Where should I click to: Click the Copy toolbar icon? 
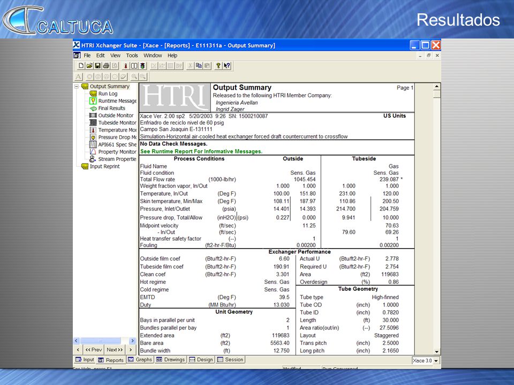199,66
